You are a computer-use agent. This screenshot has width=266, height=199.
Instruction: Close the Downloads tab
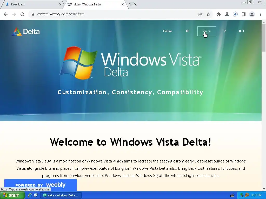[60, 4]
